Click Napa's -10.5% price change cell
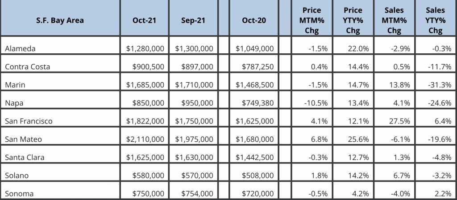The height and width of the screenshot is (200, 457). tap(318, 103)
